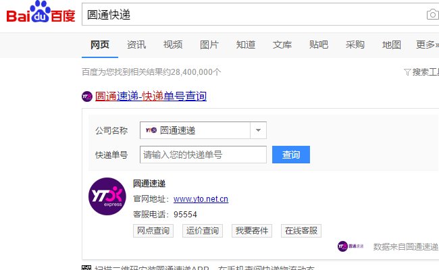The image size is (439, 270).
Task: Click the QR code icon below the result card
Action: (x=86, y=268)
